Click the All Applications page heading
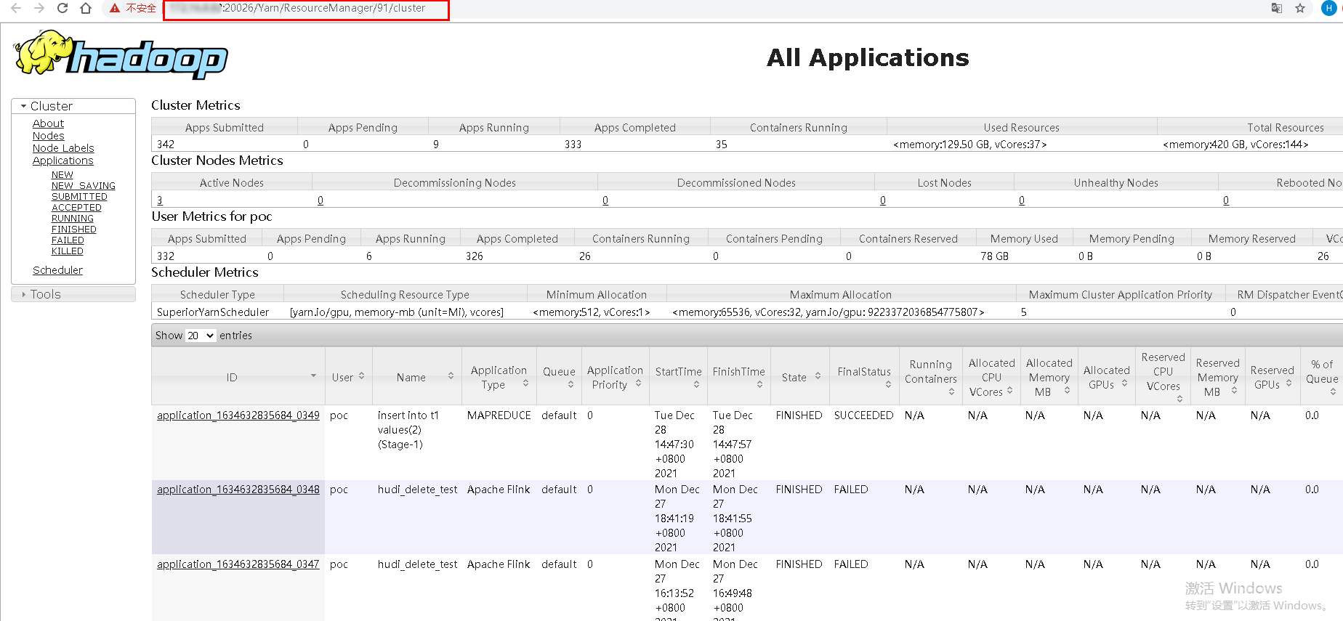1343x621 pixels. click(x=868, y=58)
